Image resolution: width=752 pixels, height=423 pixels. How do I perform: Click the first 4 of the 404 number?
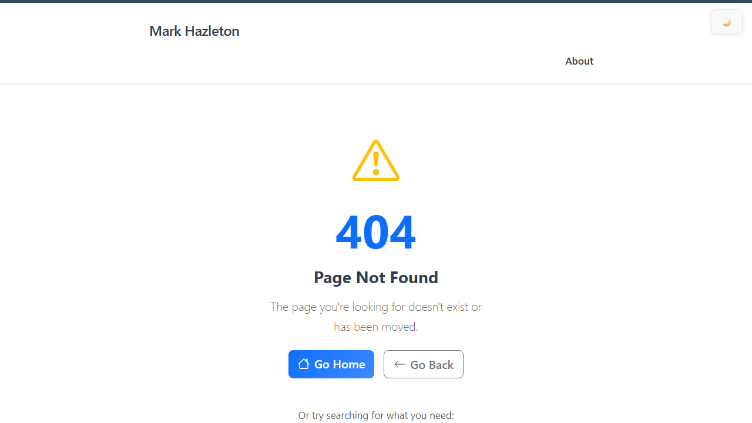tap(349, 232)
